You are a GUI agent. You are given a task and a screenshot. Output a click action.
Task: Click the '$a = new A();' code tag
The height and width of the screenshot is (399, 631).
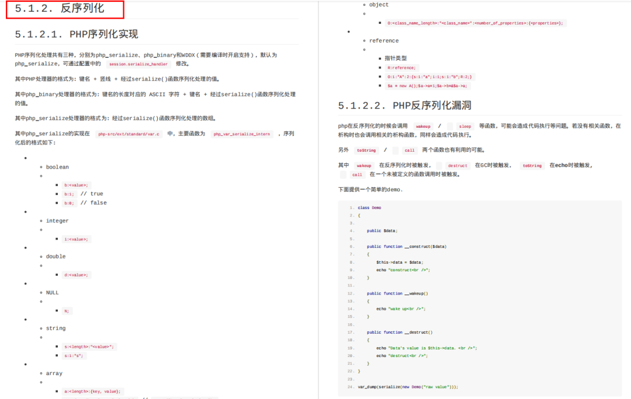click(427, 86)
